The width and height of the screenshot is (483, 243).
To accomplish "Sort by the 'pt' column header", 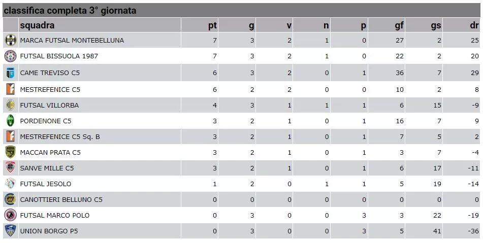I will [x=212, y=25].
